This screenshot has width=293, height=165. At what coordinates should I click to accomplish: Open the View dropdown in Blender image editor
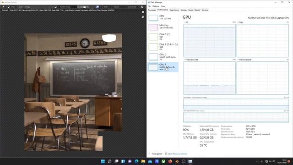tap(12, 7)
